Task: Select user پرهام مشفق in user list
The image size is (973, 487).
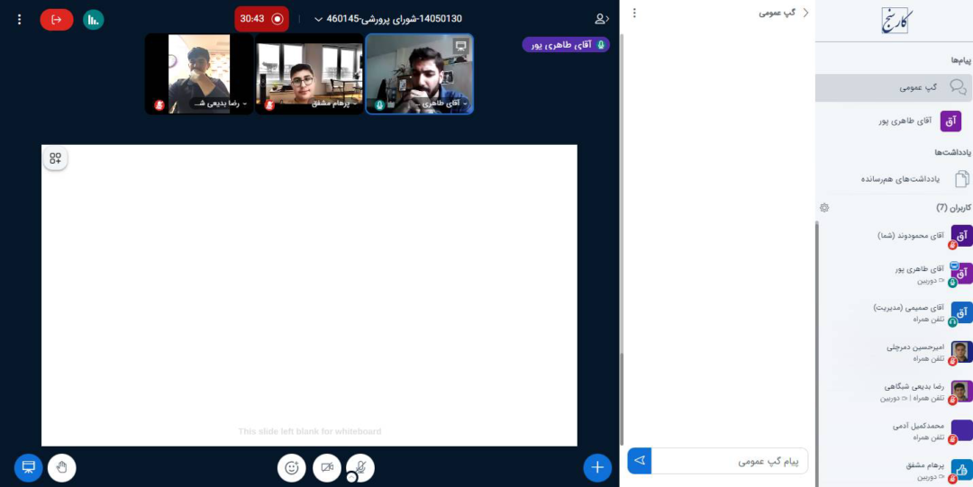Action: [x=897, y=470]
